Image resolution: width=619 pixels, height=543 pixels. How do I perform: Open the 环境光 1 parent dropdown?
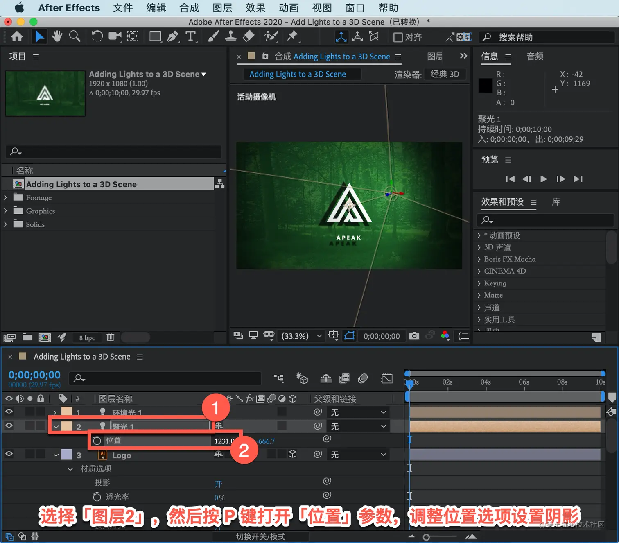pyautogui.click(x=358, y=412)
